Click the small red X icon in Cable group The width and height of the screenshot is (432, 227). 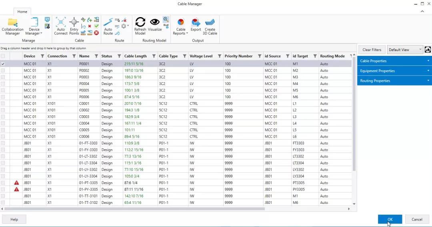coord(90,26)
